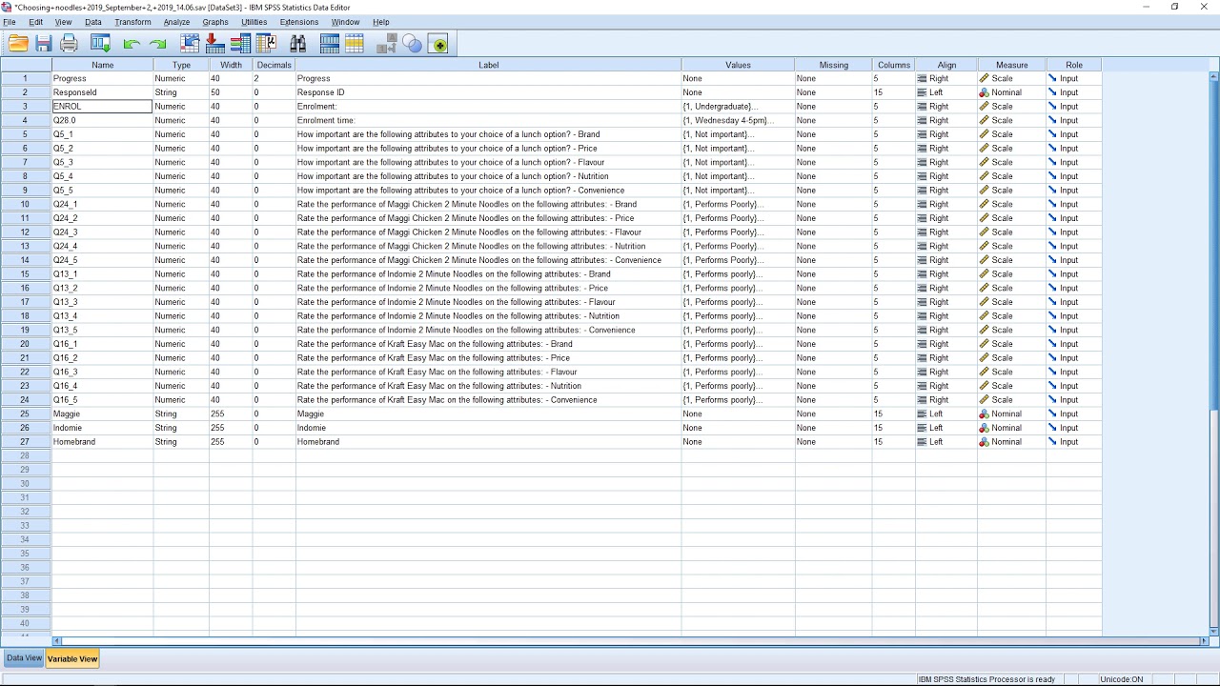Screen dimensions: 1220x686
Task: Click the Q13_1 variable name cell
Action: coord(102,273)
